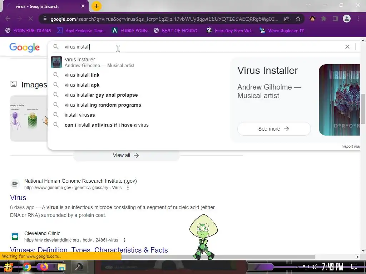
Task: Click the horizontal scrollbar at page bottom
Action: 218,257
